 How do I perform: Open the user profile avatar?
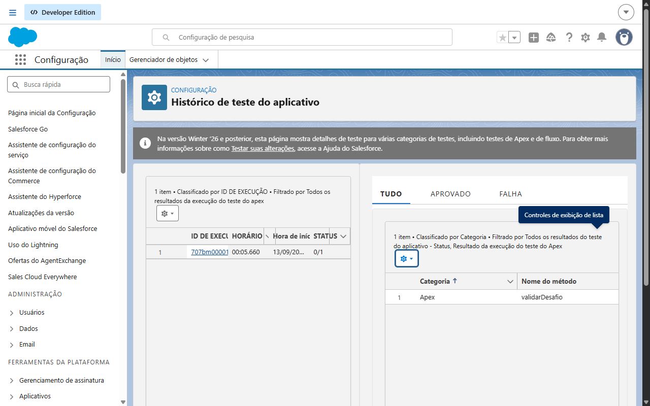[x=624, y=37]
